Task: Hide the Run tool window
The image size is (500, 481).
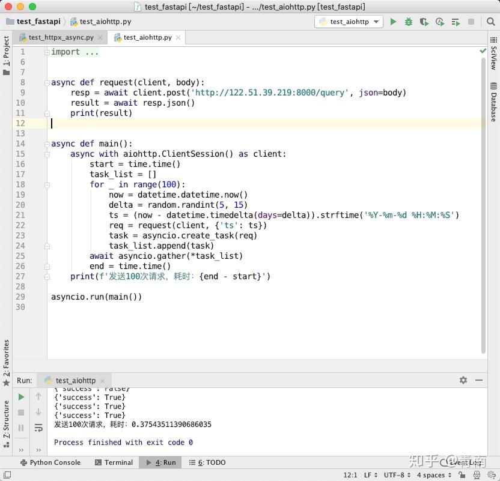Action: tap(479, 380)
